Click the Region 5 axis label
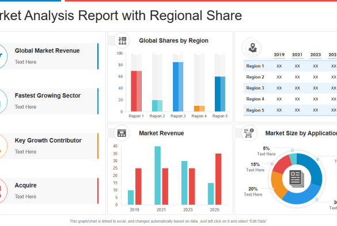This screenshot has width=337, height=226. pyautogui.click(x=220, y=116)
